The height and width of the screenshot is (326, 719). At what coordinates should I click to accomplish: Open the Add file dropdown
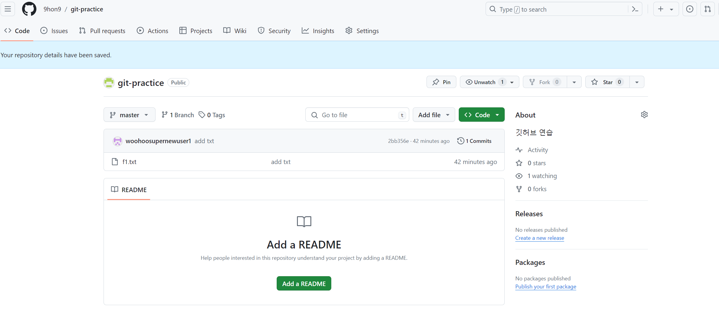(x=433, y=115)
